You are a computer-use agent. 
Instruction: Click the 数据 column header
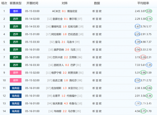click(97, 3)
